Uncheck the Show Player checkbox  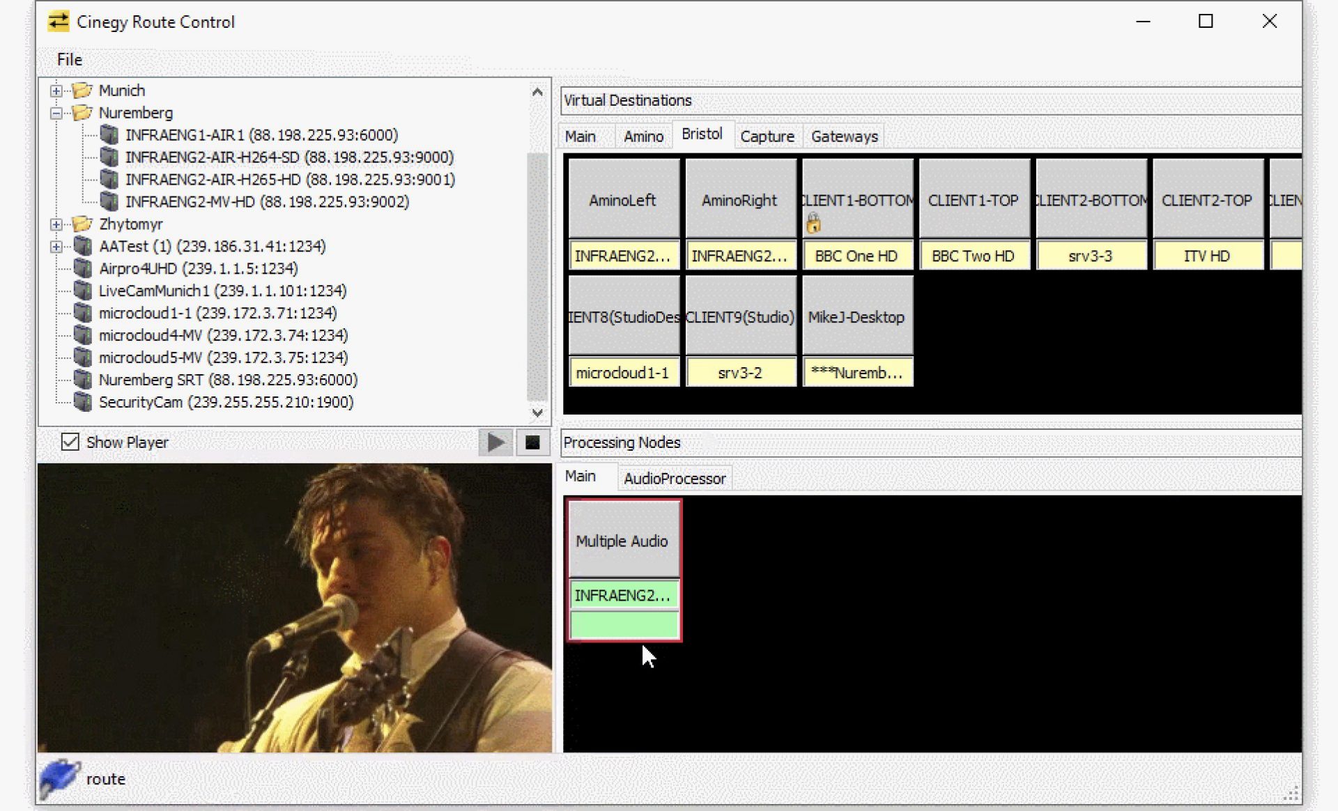click(70, 442)
